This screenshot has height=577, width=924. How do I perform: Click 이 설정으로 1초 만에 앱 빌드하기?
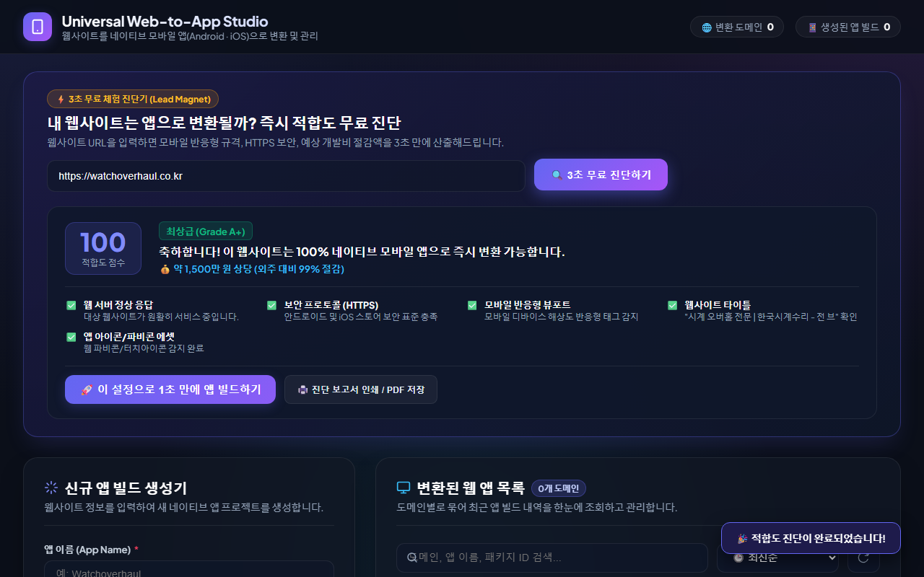[x=170, y=389]
